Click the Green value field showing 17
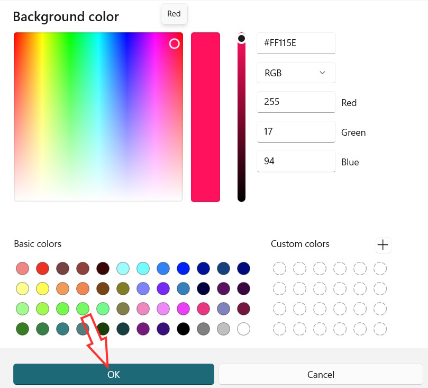Image resolution: width=428 pixels, height=388 pixels. [296, 131]
